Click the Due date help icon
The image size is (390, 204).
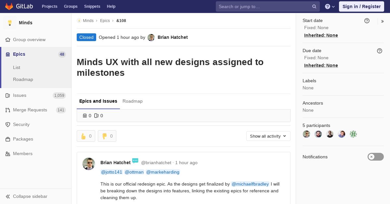click(380, 51)
